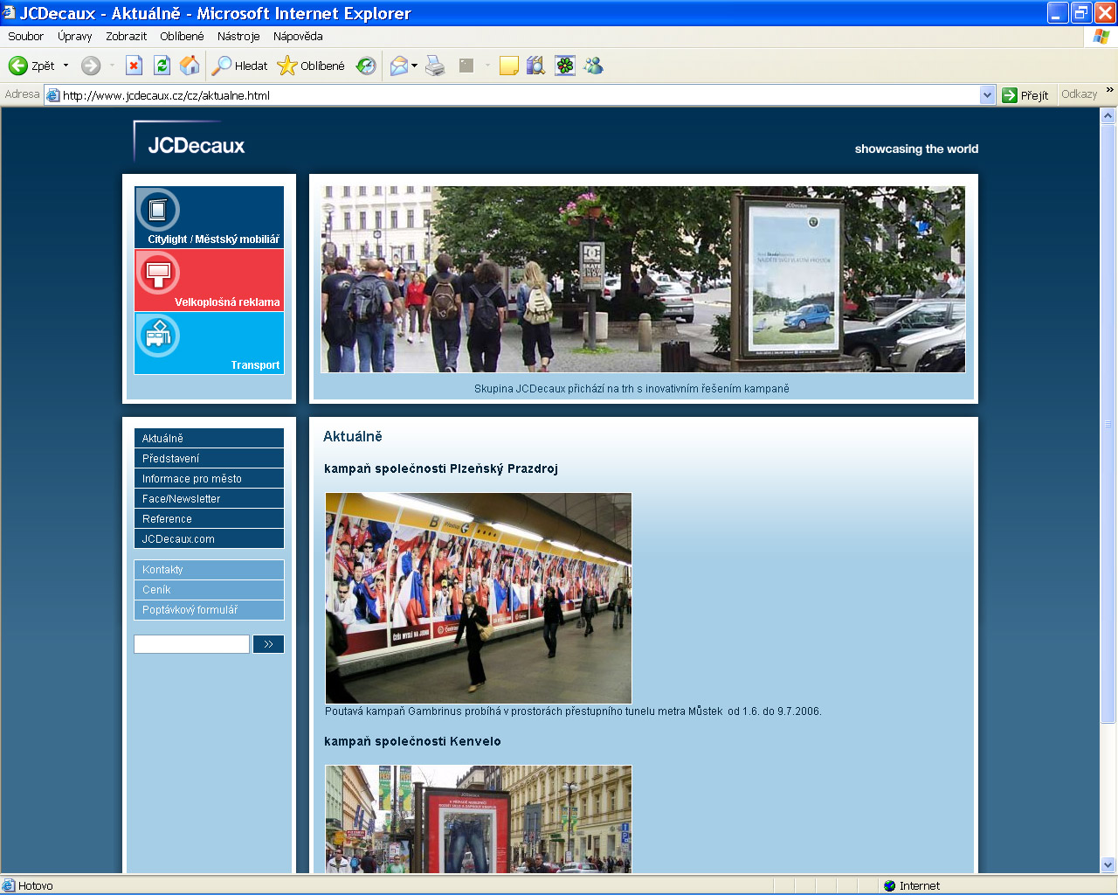Open Informace pro město link
Image resolution: width=1118 pixels, height=895 pixels.
[209, 478]
